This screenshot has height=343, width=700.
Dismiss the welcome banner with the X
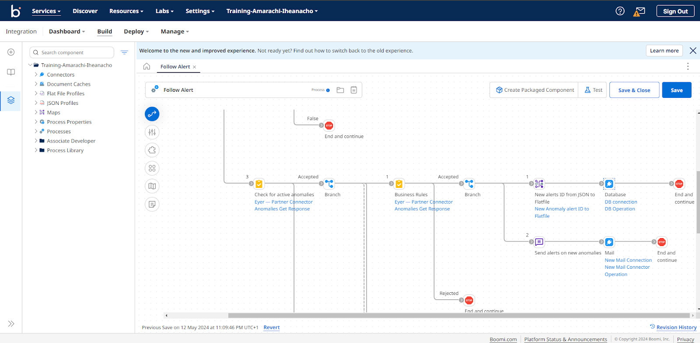693,51
